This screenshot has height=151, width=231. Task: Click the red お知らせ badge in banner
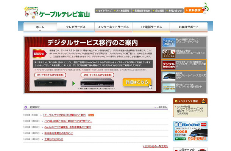point(39,54)
